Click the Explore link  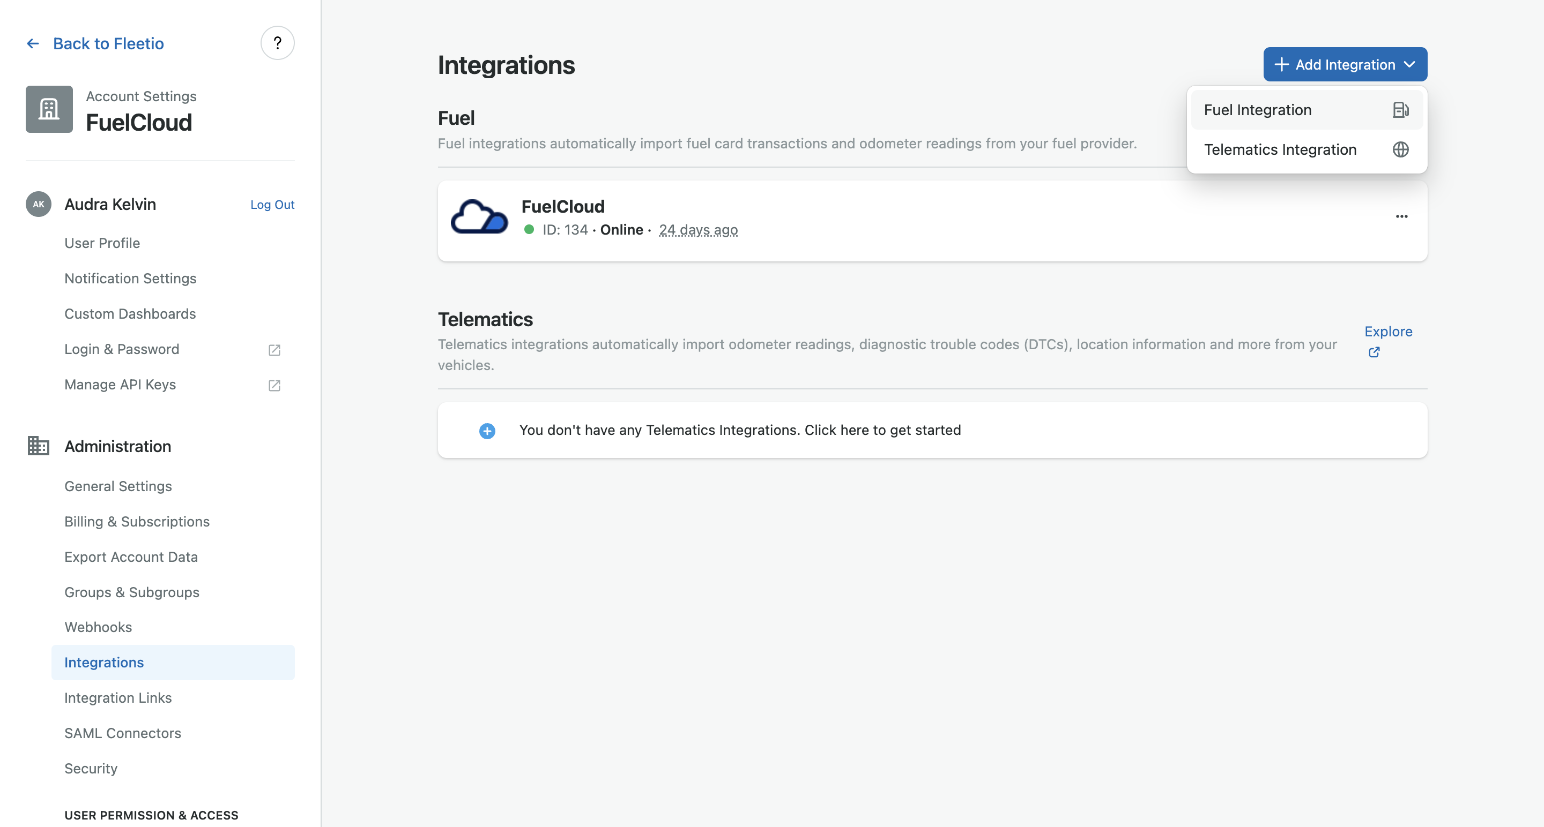click(x=1388, y=332)
